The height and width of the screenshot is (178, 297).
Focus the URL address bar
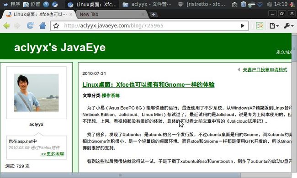[149, 26]
